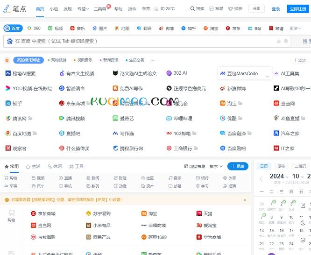Open the 天猫 site icon
Viewport: 311px width, 255px height.
point(199,213)
